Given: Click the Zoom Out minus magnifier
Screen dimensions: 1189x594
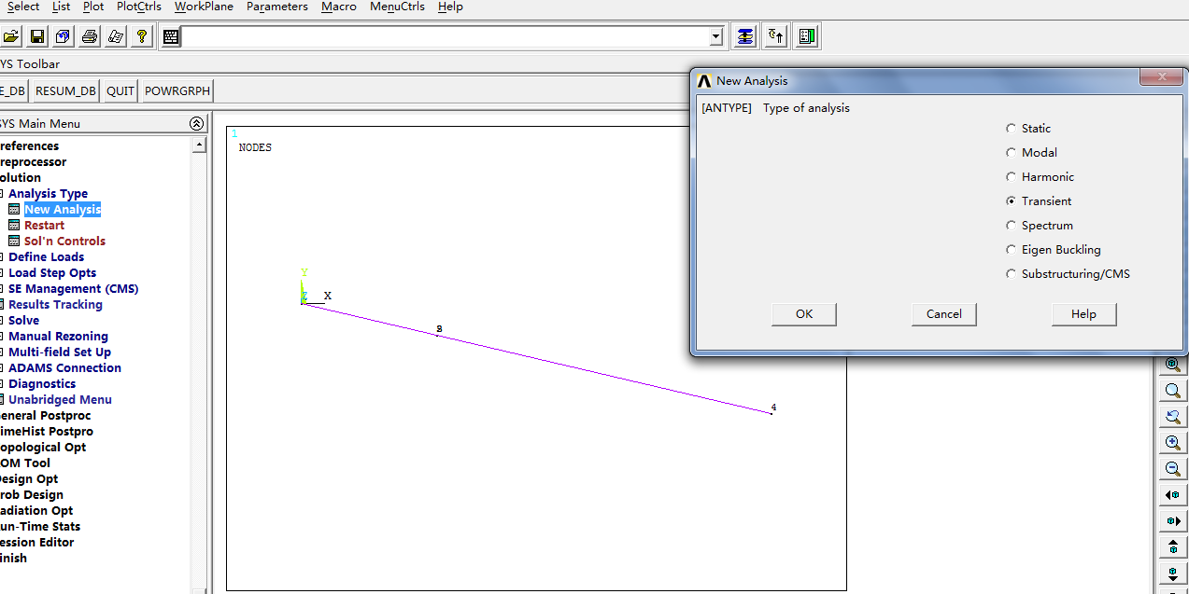Looking at the screenshot, I should [x=1172, y=469].
